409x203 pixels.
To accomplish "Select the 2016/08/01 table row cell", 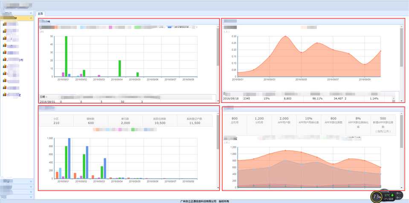I will coord(47,101).
